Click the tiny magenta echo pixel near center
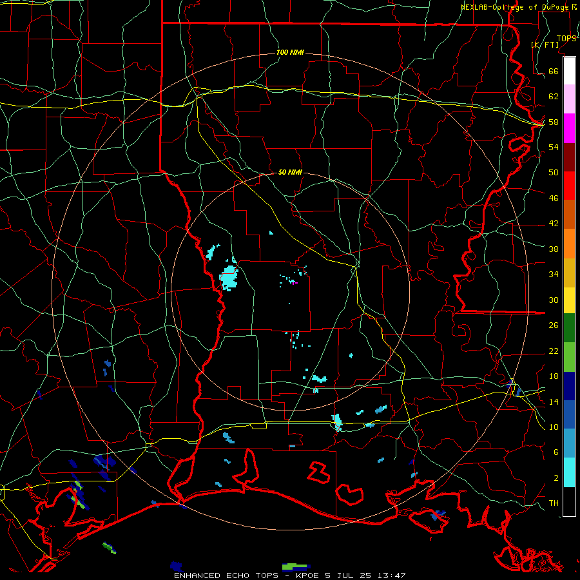Viewport: 580px width, 580px height. 295,283
